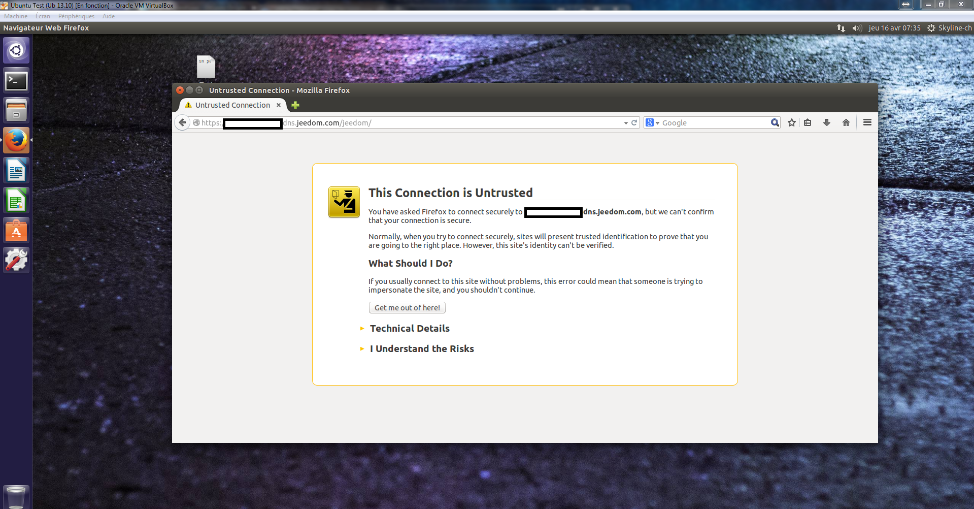
Task: Open Ubuntu Software Center from the dock
Action: tap(16, 230)
